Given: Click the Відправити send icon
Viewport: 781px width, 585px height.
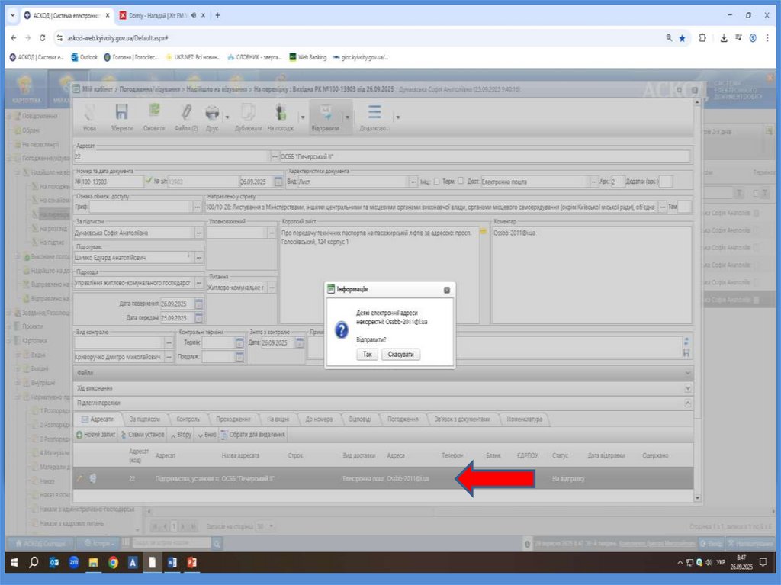Looking at the screenshot, I should tap(326, 113).
